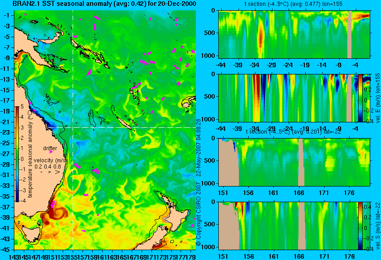Viewport: 381px width, 260px height.
Task: Click the main map latitude tick '-23'
Action: pos(6,132)
